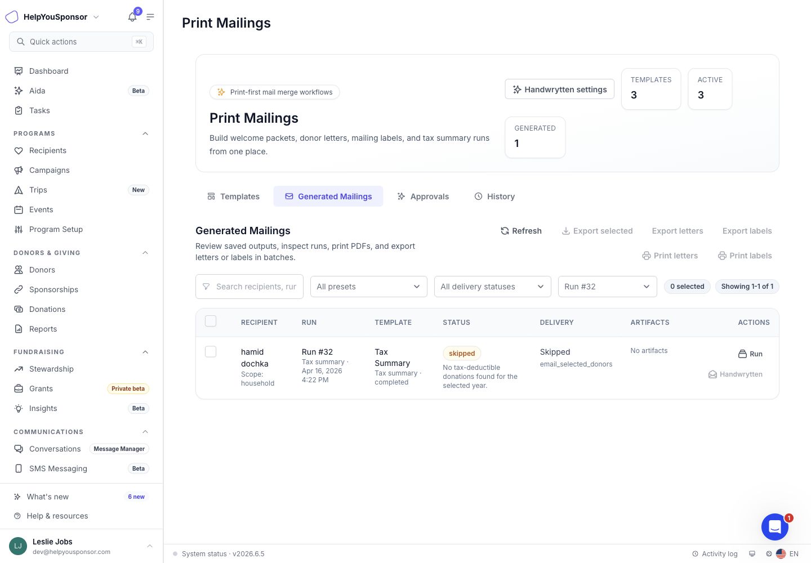Open Sponsorships page
Viewport: 811px width, 563px height.
[x=81, y=289]
